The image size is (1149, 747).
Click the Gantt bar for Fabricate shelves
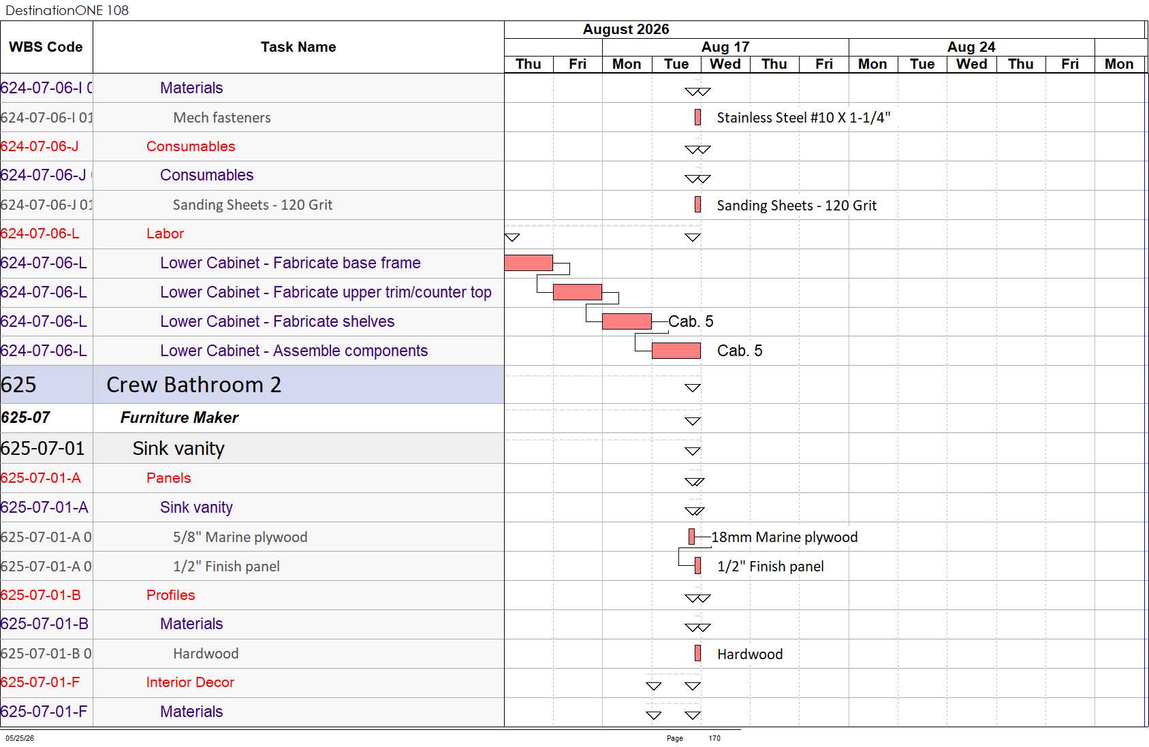(x=627, y=321)
